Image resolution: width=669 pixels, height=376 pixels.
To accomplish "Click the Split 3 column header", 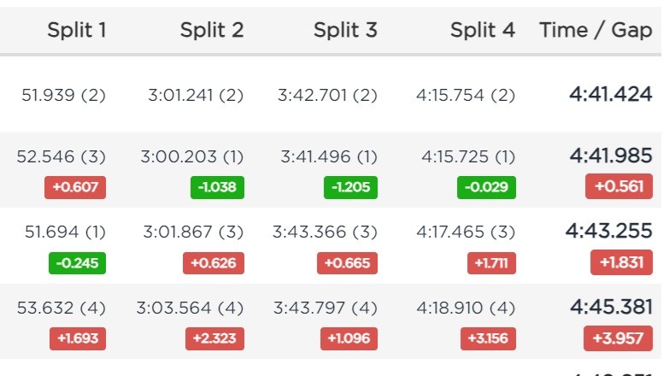I will click(345, 30).
